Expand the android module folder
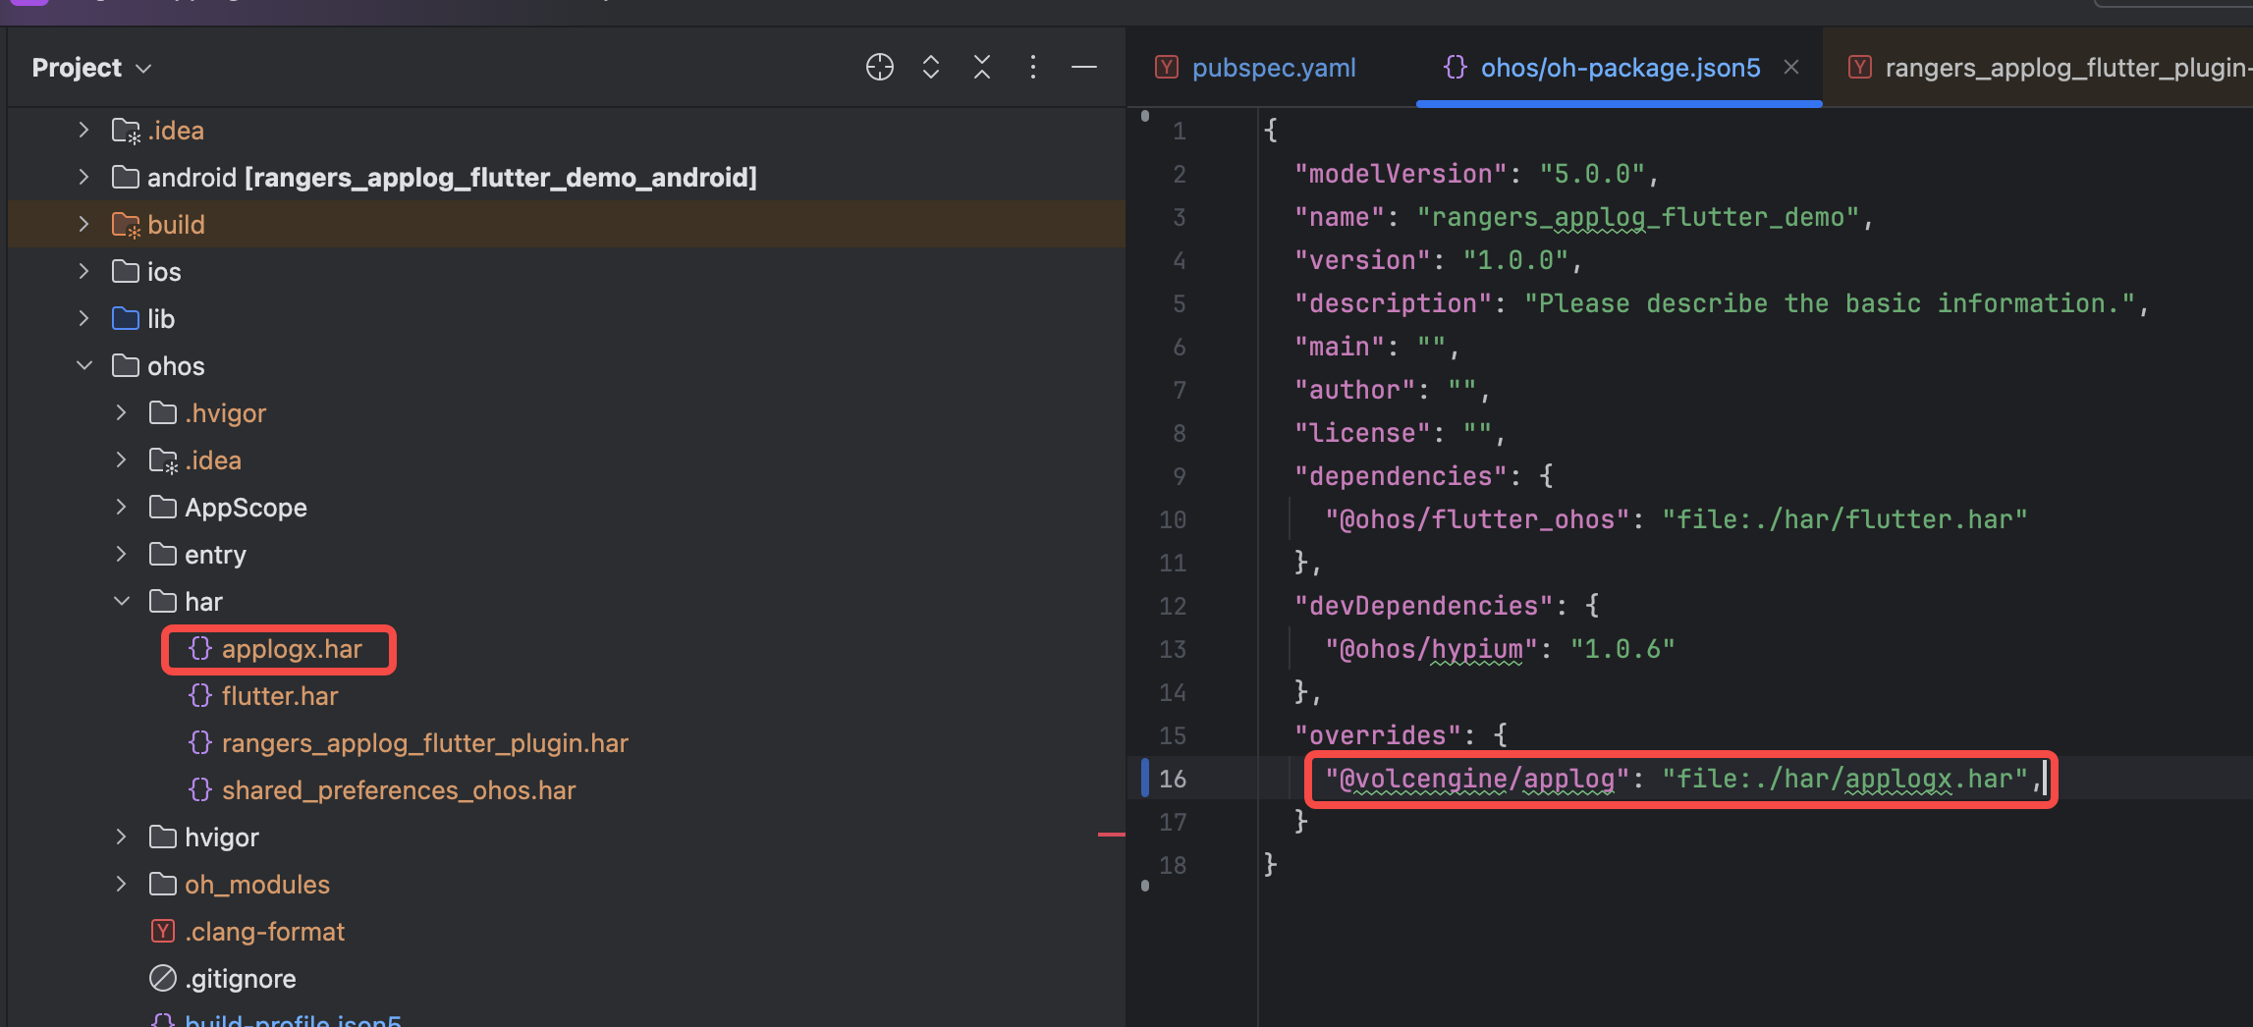This screenshot has width=2253, height=1027. [x=83, y=177]
